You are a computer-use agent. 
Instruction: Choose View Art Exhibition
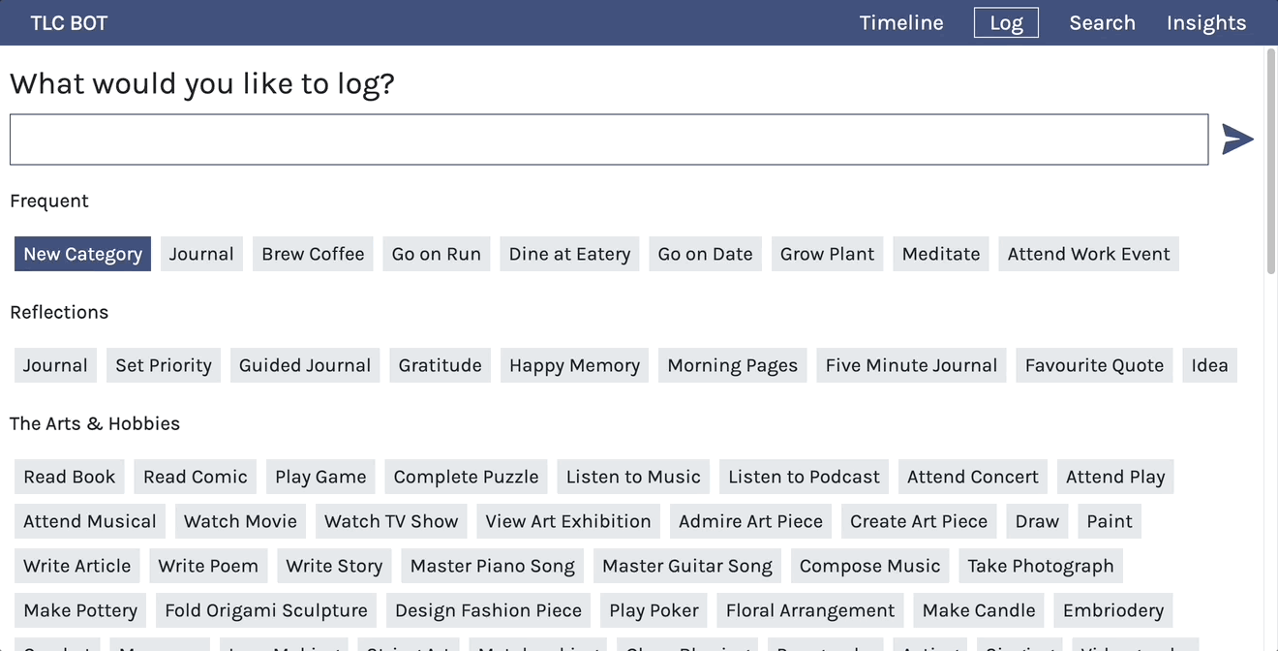point(568,521)
